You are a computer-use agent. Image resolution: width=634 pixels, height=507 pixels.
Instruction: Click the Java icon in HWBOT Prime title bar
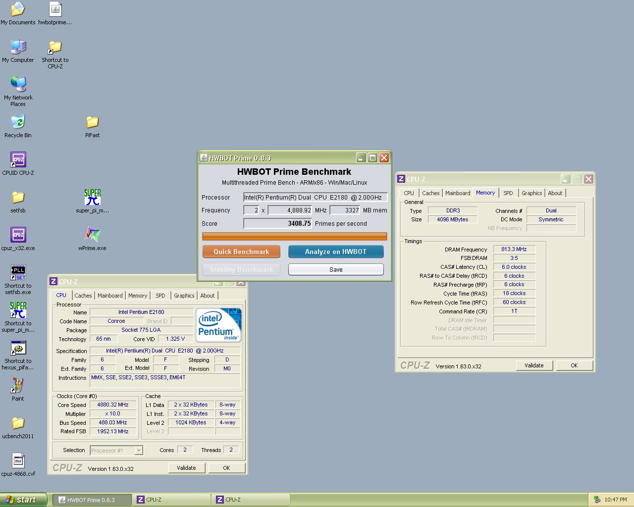click(x=204, y=158)
